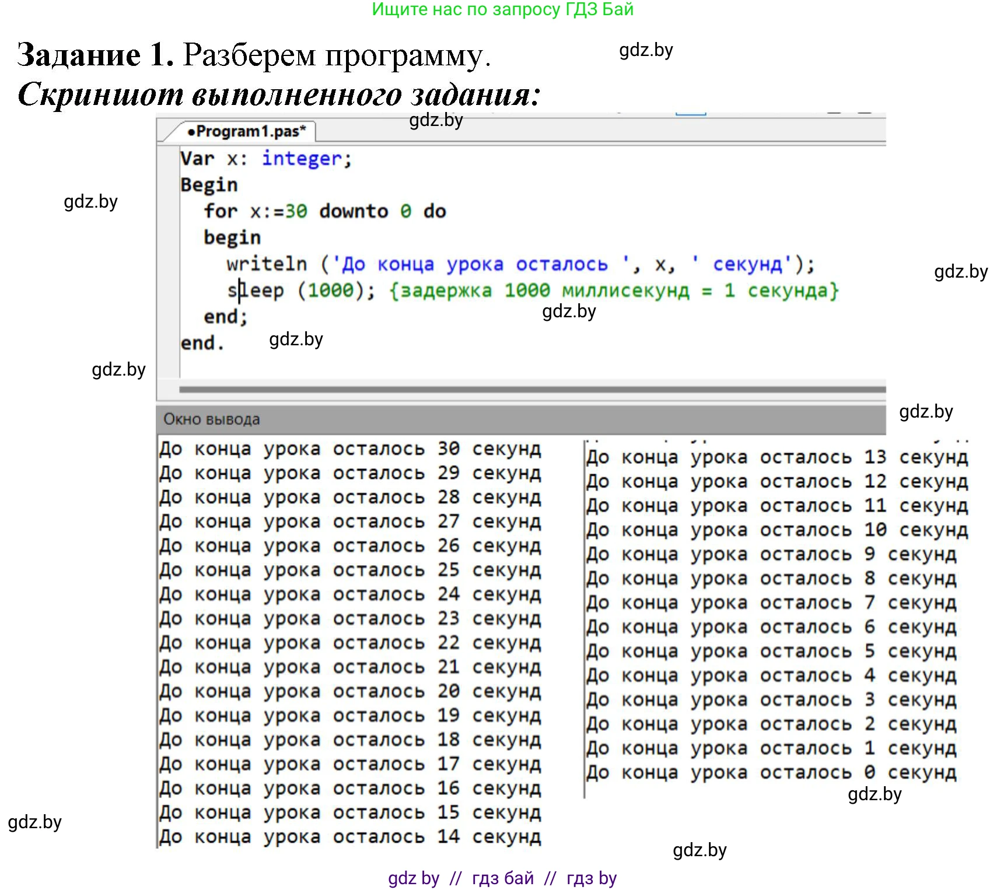
Task: Click the string literal 'До конца урока осталось'
Action: coord(475,264)
